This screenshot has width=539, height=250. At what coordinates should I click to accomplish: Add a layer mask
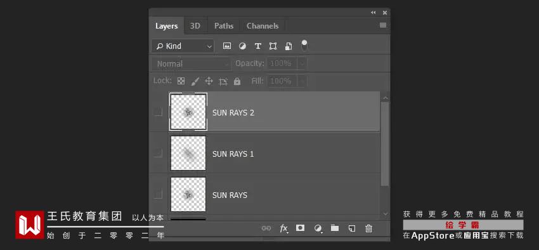click(301, 228)
